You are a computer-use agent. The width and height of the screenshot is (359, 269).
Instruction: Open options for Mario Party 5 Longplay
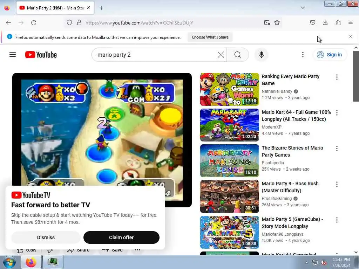(x=337, y=220)
